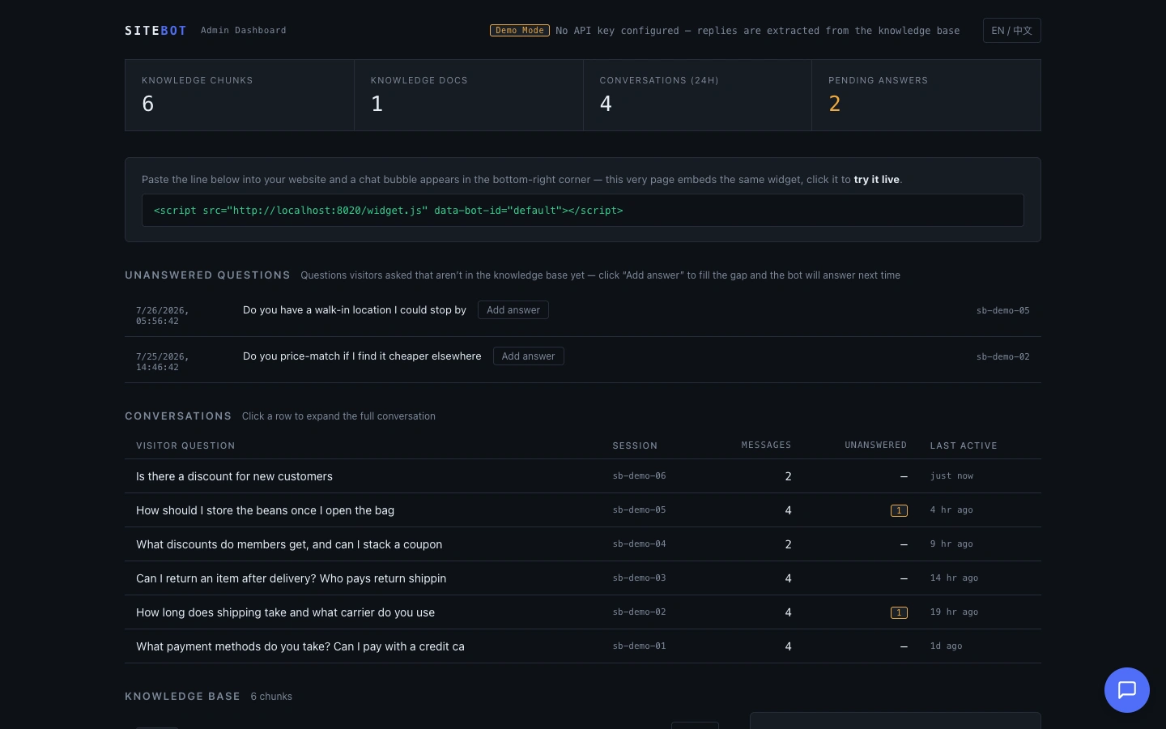This screenshot has height=729, width=1166.
Task: Click the Knowledge Docs stat card
Action: (469, 96)
